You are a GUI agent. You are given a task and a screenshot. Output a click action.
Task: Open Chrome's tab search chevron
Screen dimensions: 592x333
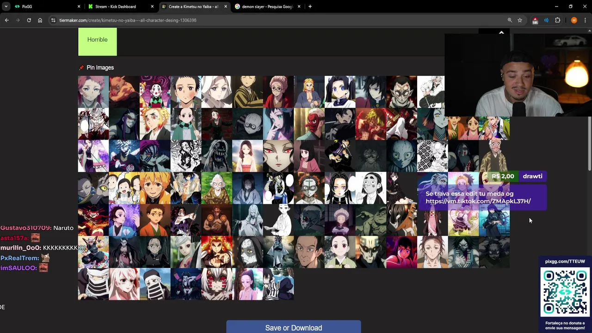(6, 6)
